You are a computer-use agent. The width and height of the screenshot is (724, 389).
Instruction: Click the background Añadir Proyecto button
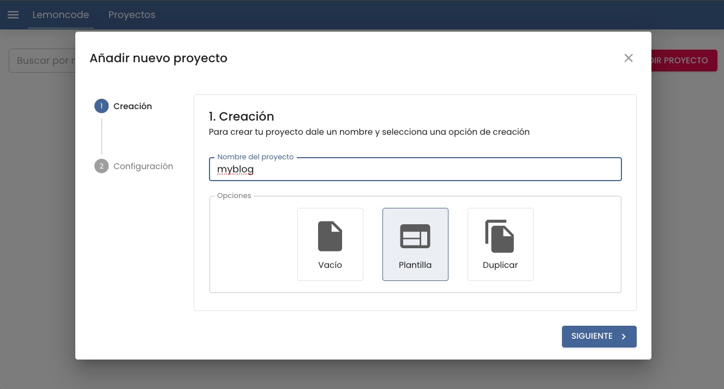point(684,61)
